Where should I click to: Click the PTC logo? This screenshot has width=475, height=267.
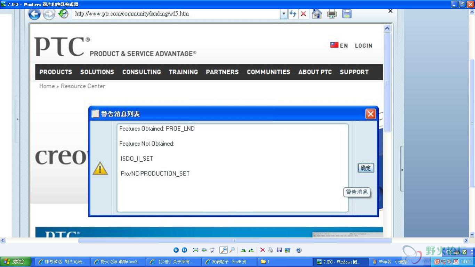[63, 47]
